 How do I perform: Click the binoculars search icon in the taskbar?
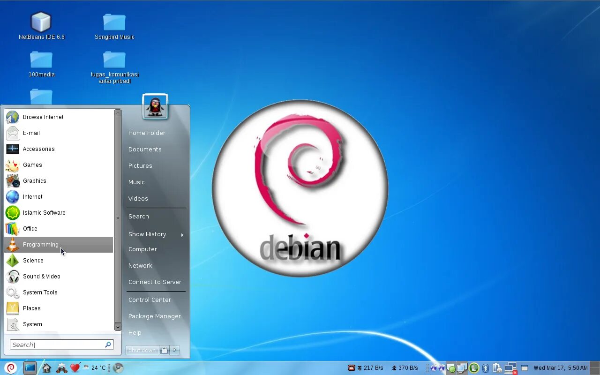61,368
